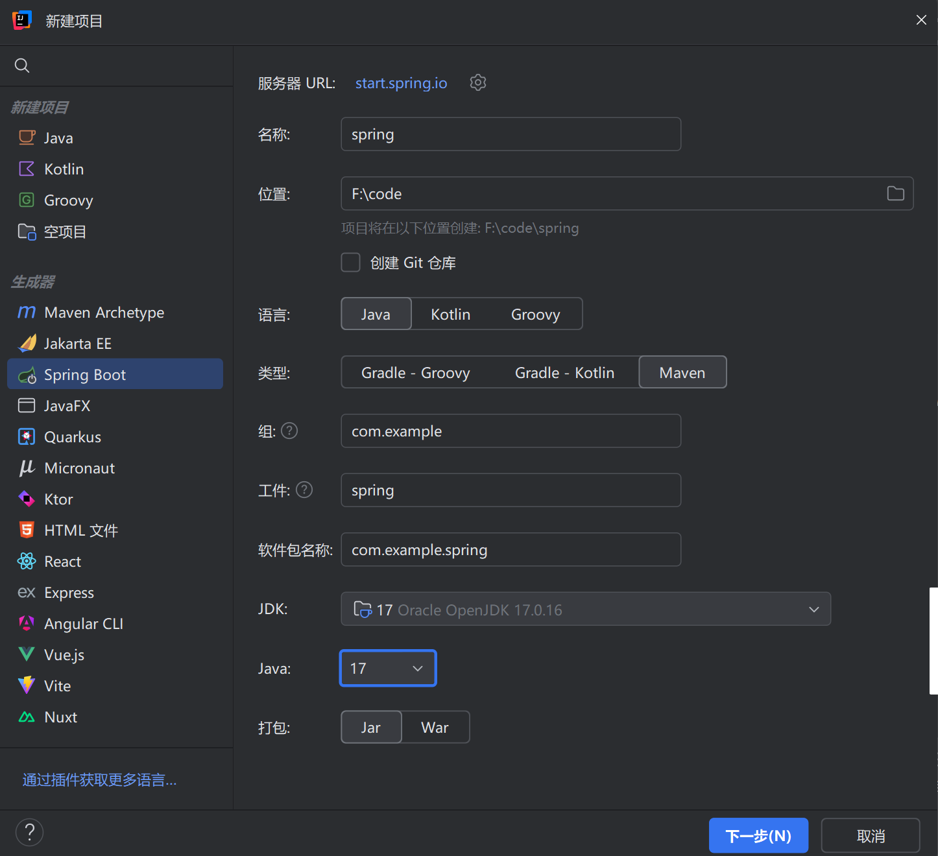Click the Express ex icon

[x=27, y=592]
